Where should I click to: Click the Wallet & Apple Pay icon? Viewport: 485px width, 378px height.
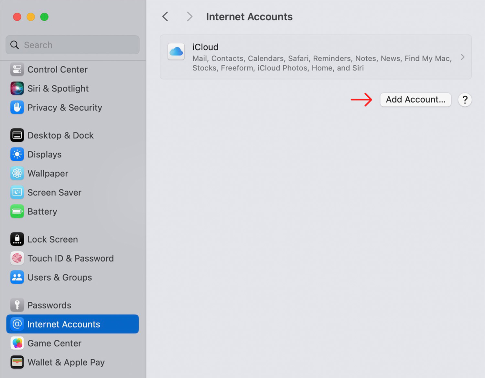(x=17, y=362)
